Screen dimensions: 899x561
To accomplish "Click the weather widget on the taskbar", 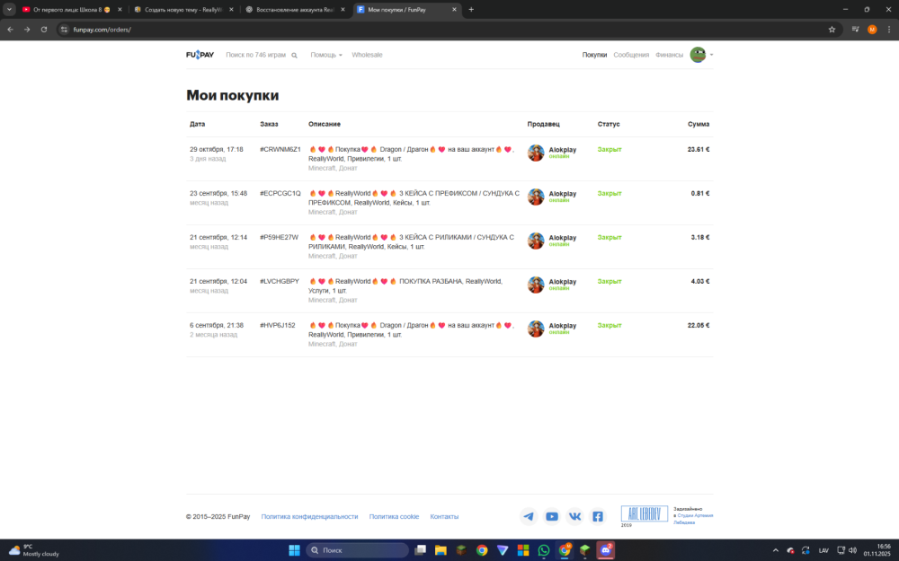I will click(34, 550).
